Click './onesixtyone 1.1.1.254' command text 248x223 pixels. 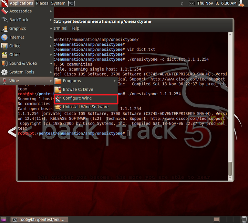pos(154,94)
